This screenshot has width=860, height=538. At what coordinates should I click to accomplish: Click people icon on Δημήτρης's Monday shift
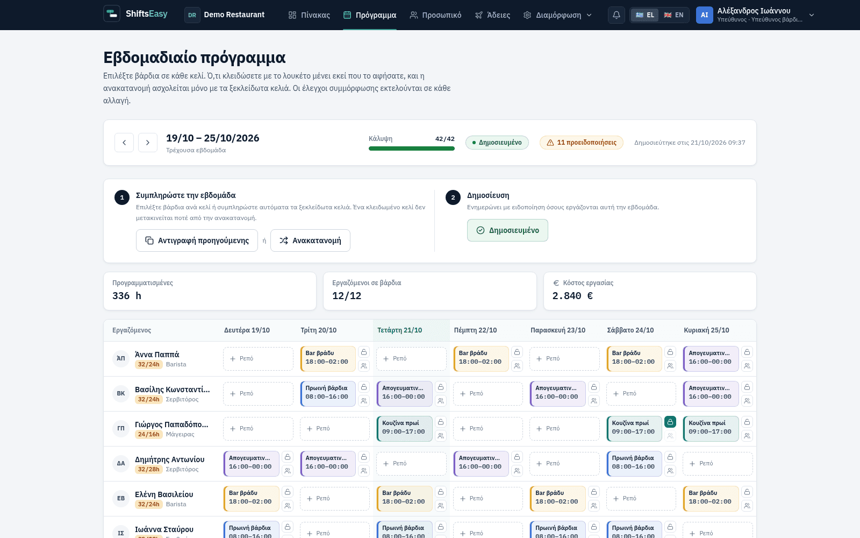288,471
